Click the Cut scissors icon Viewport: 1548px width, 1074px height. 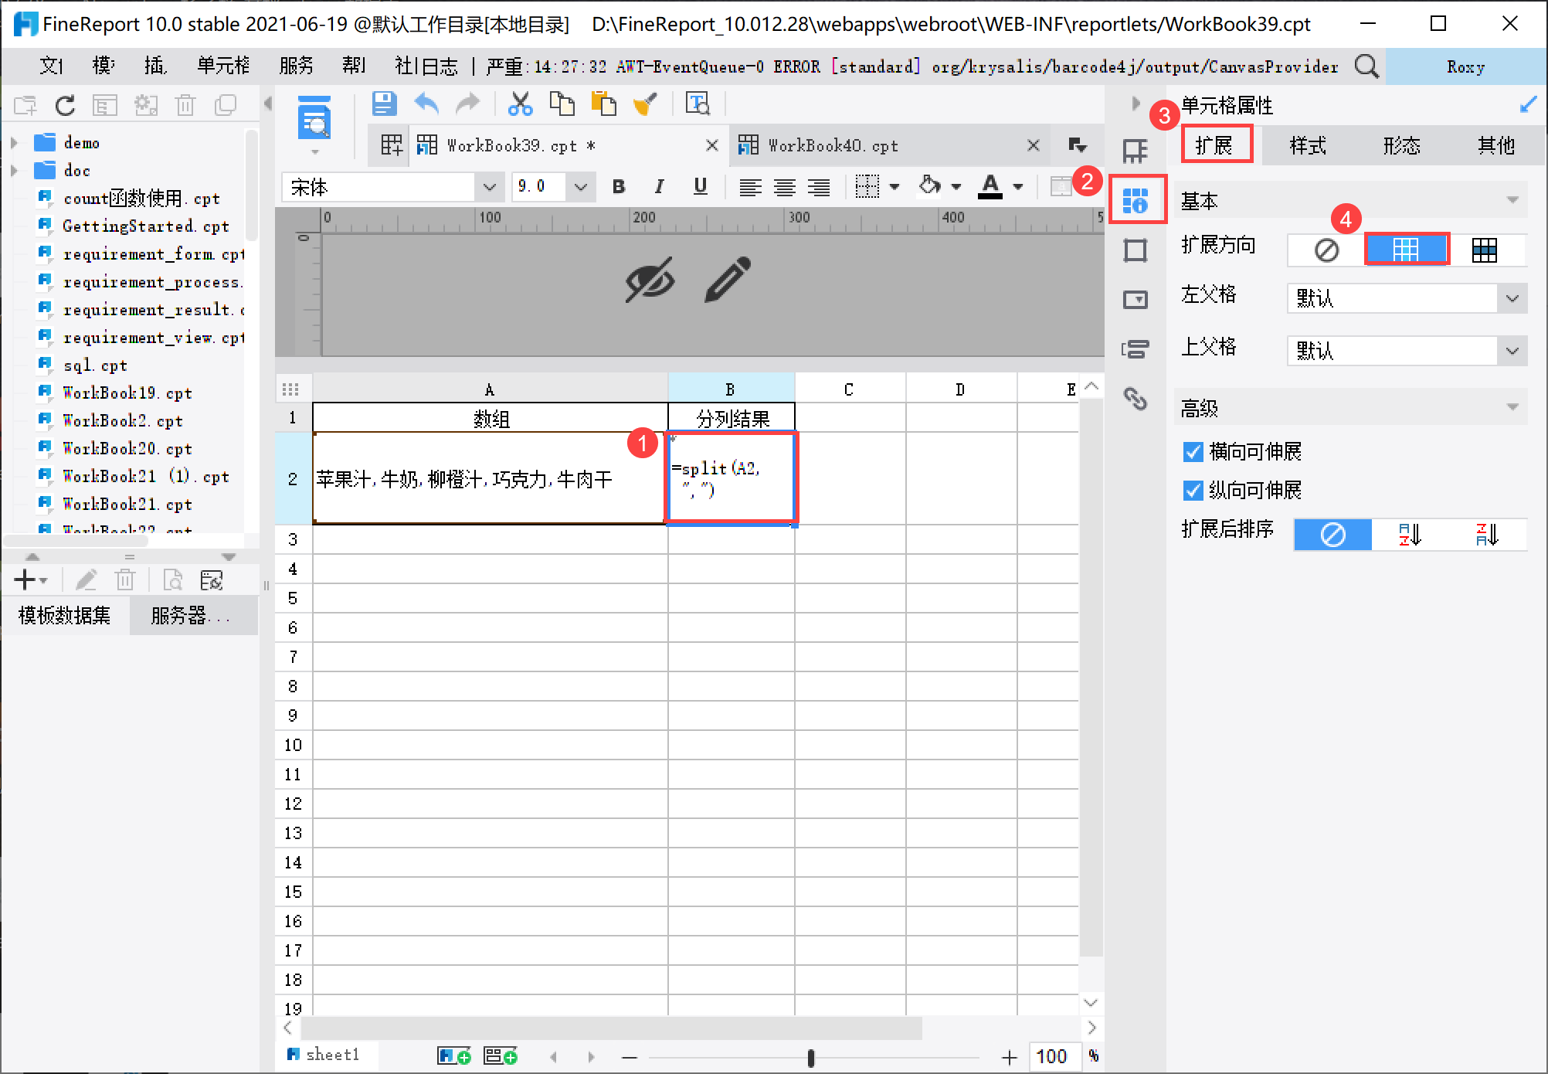[520, 104]
